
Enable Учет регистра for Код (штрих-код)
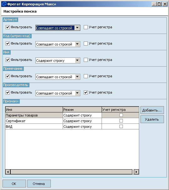coord(86,44)
